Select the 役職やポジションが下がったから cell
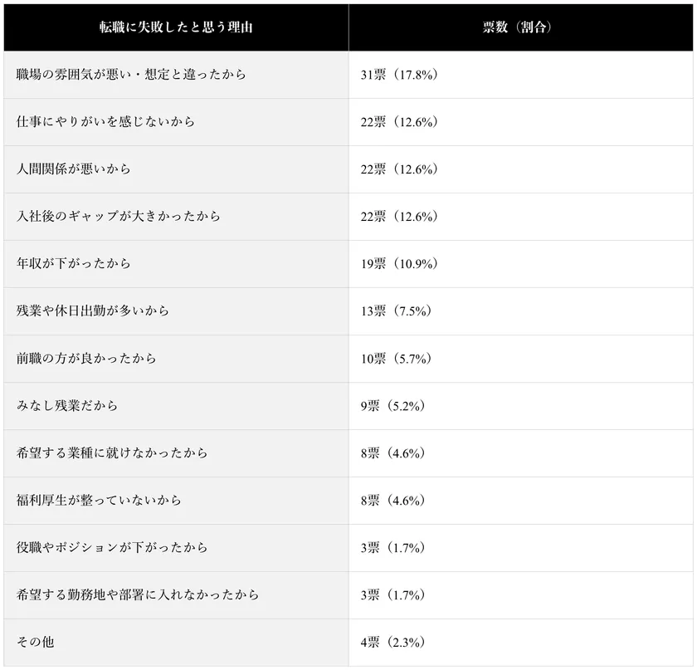The height and width of the screenshot is (670, 697). [x=112, y=548]
